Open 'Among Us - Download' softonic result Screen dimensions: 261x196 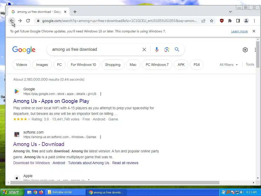click(x=39, y=144)
